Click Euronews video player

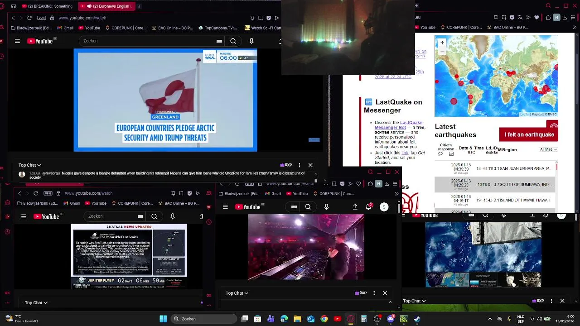tap(165, 100)
